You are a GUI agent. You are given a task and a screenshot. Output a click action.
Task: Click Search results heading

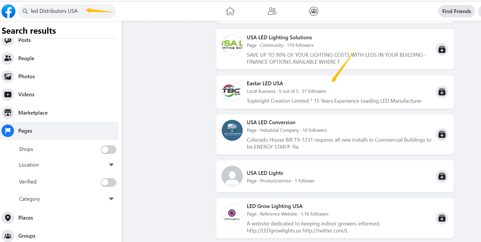29,31
